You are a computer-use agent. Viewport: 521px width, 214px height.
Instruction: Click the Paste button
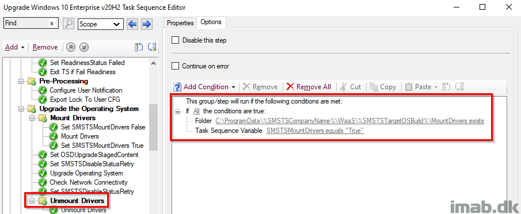[x=419, y=87]
